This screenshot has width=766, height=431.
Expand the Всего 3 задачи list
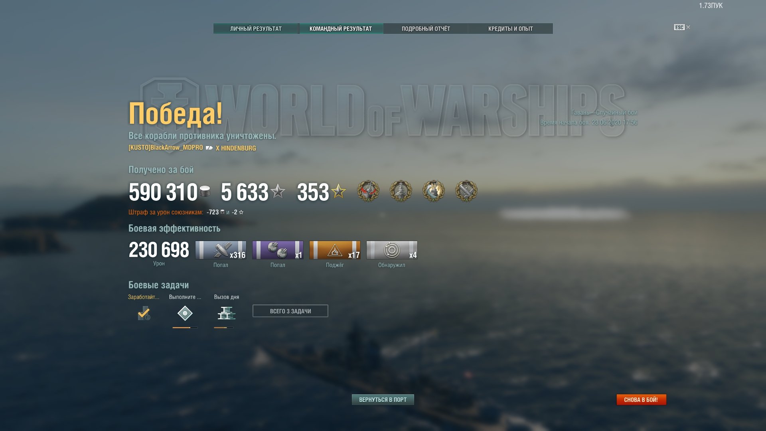pyautogui.click(x=290, y=311)
